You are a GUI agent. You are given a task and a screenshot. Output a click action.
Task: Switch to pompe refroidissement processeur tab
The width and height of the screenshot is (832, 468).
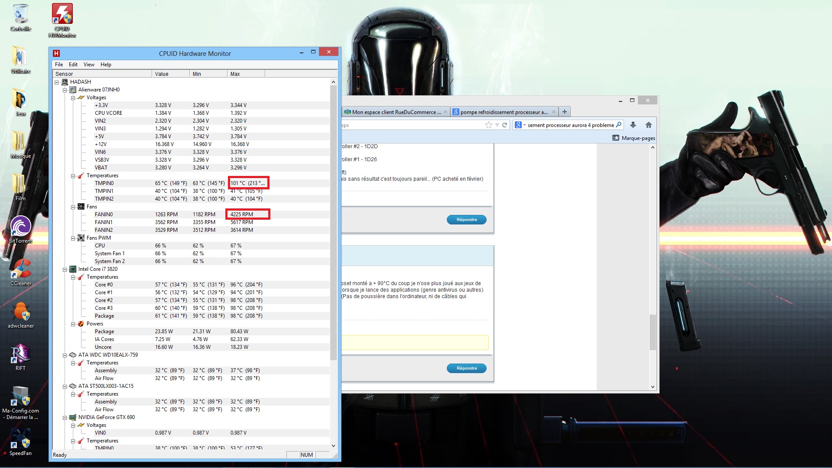tap(504, 112)
